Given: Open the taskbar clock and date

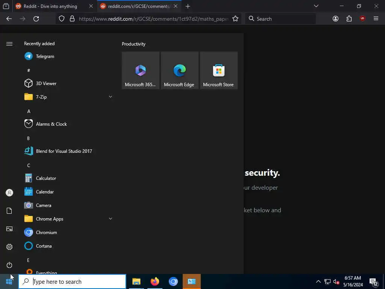Looking at the screenshot, I should pos(353,281).
